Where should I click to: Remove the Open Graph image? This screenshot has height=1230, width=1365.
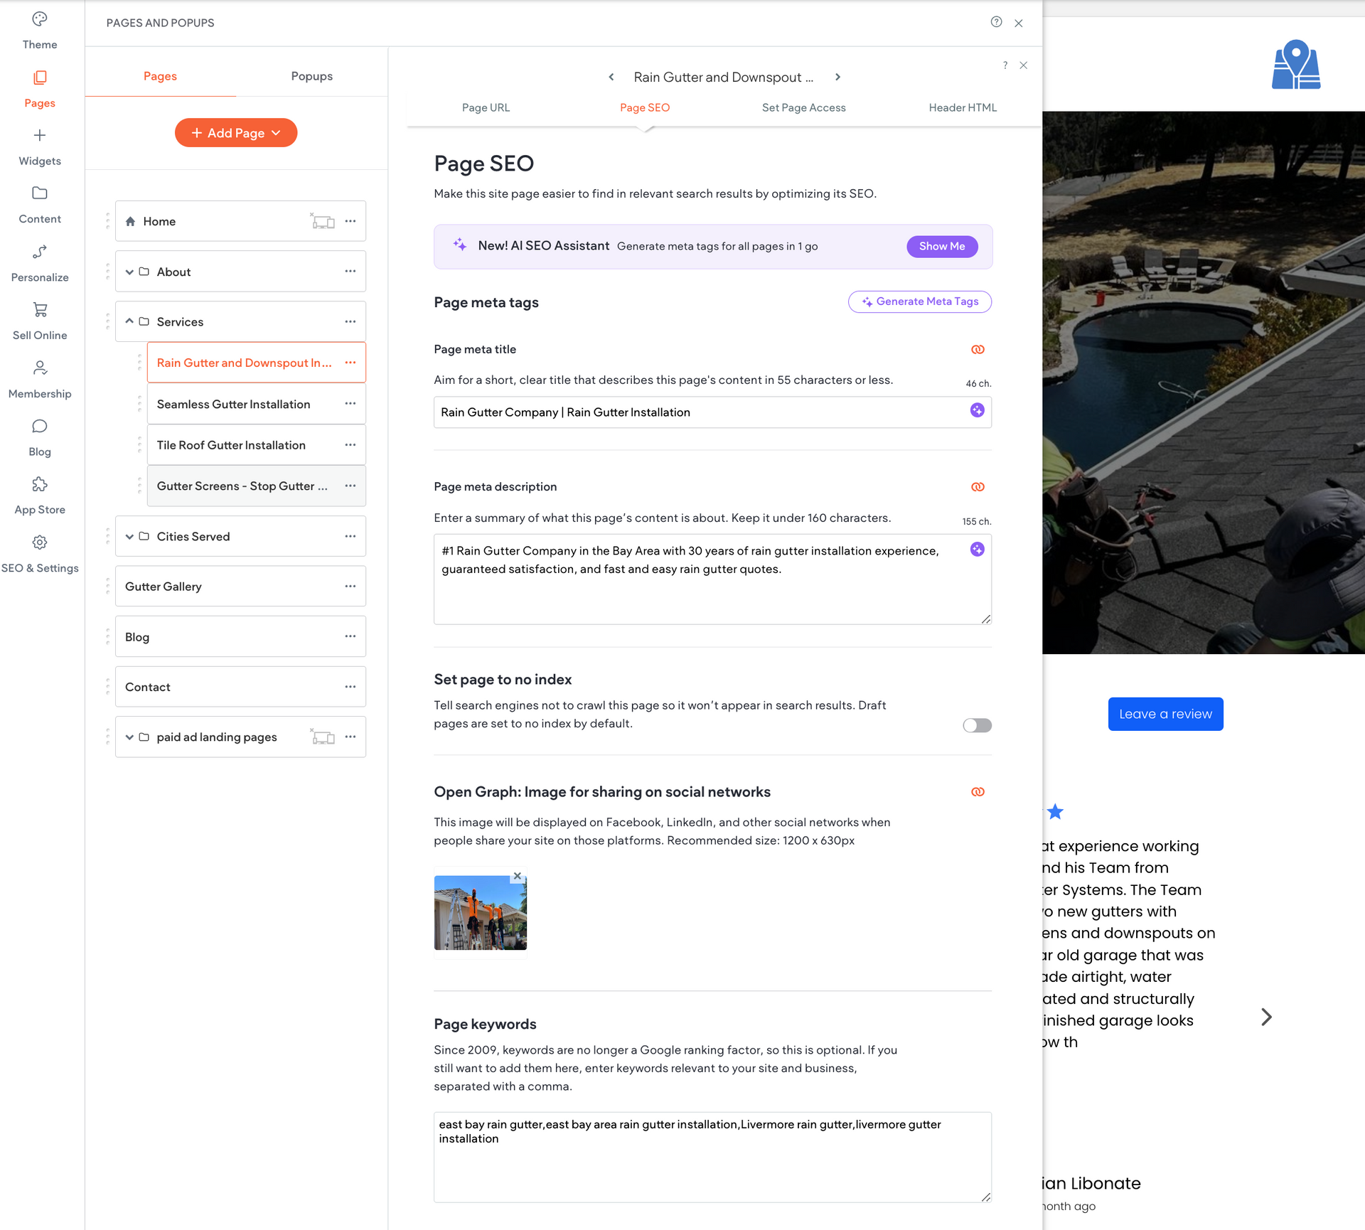[x=518, y=876]
